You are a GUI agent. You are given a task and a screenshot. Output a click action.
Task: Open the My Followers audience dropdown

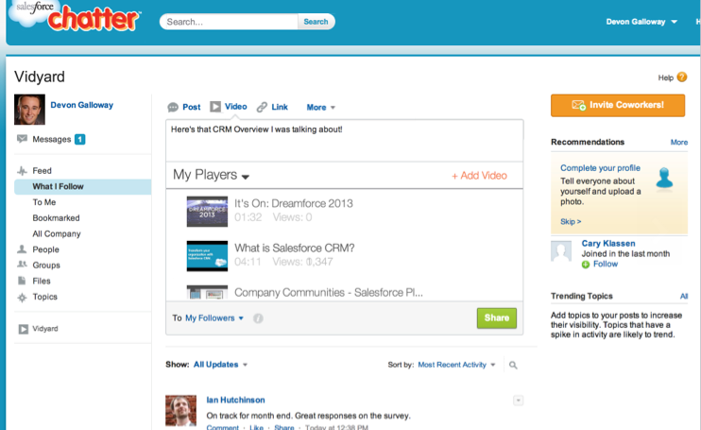coord(214,318)
